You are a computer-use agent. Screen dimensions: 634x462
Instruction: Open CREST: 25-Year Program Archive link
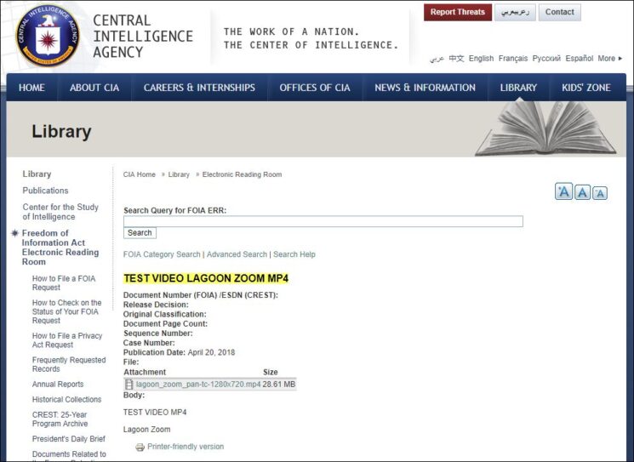click(60, 419)
